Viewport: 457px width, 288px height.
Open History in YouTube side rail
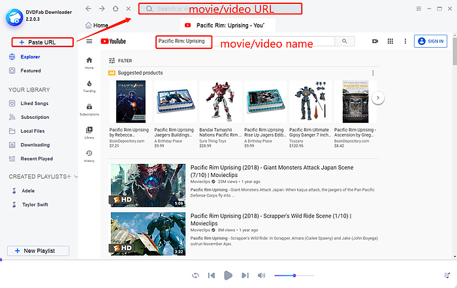(x=89, y=156)
